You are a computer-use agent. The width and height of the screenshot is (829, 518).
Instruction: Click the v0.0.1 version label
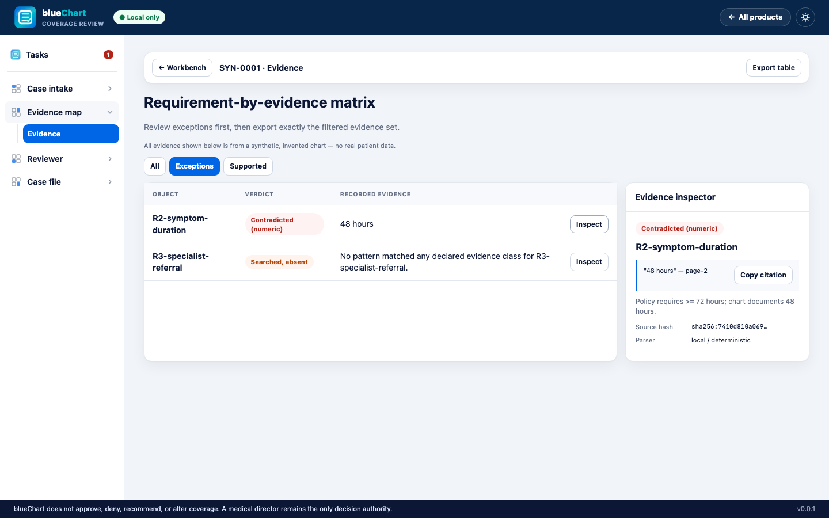click(x=806, y=509)
